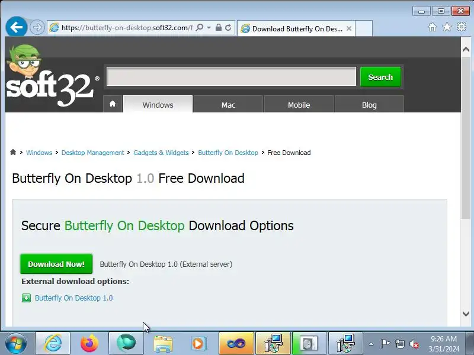Click the scrollbar up arrow
This screenshot has height=355, width=474.
point(466,49)
